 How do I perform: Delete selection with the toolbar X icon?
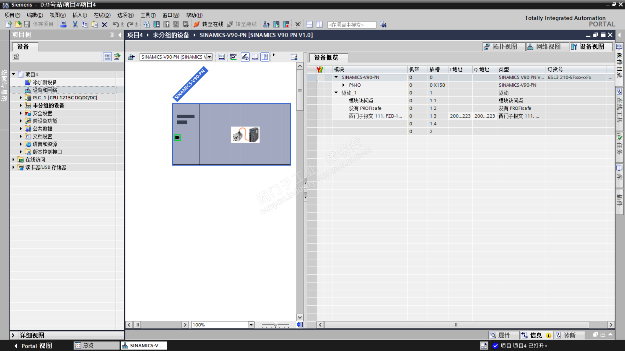point(104,24)
